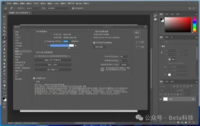
Task: Switch to the 通道 channels tab
Action: click(x=167, y=82)
